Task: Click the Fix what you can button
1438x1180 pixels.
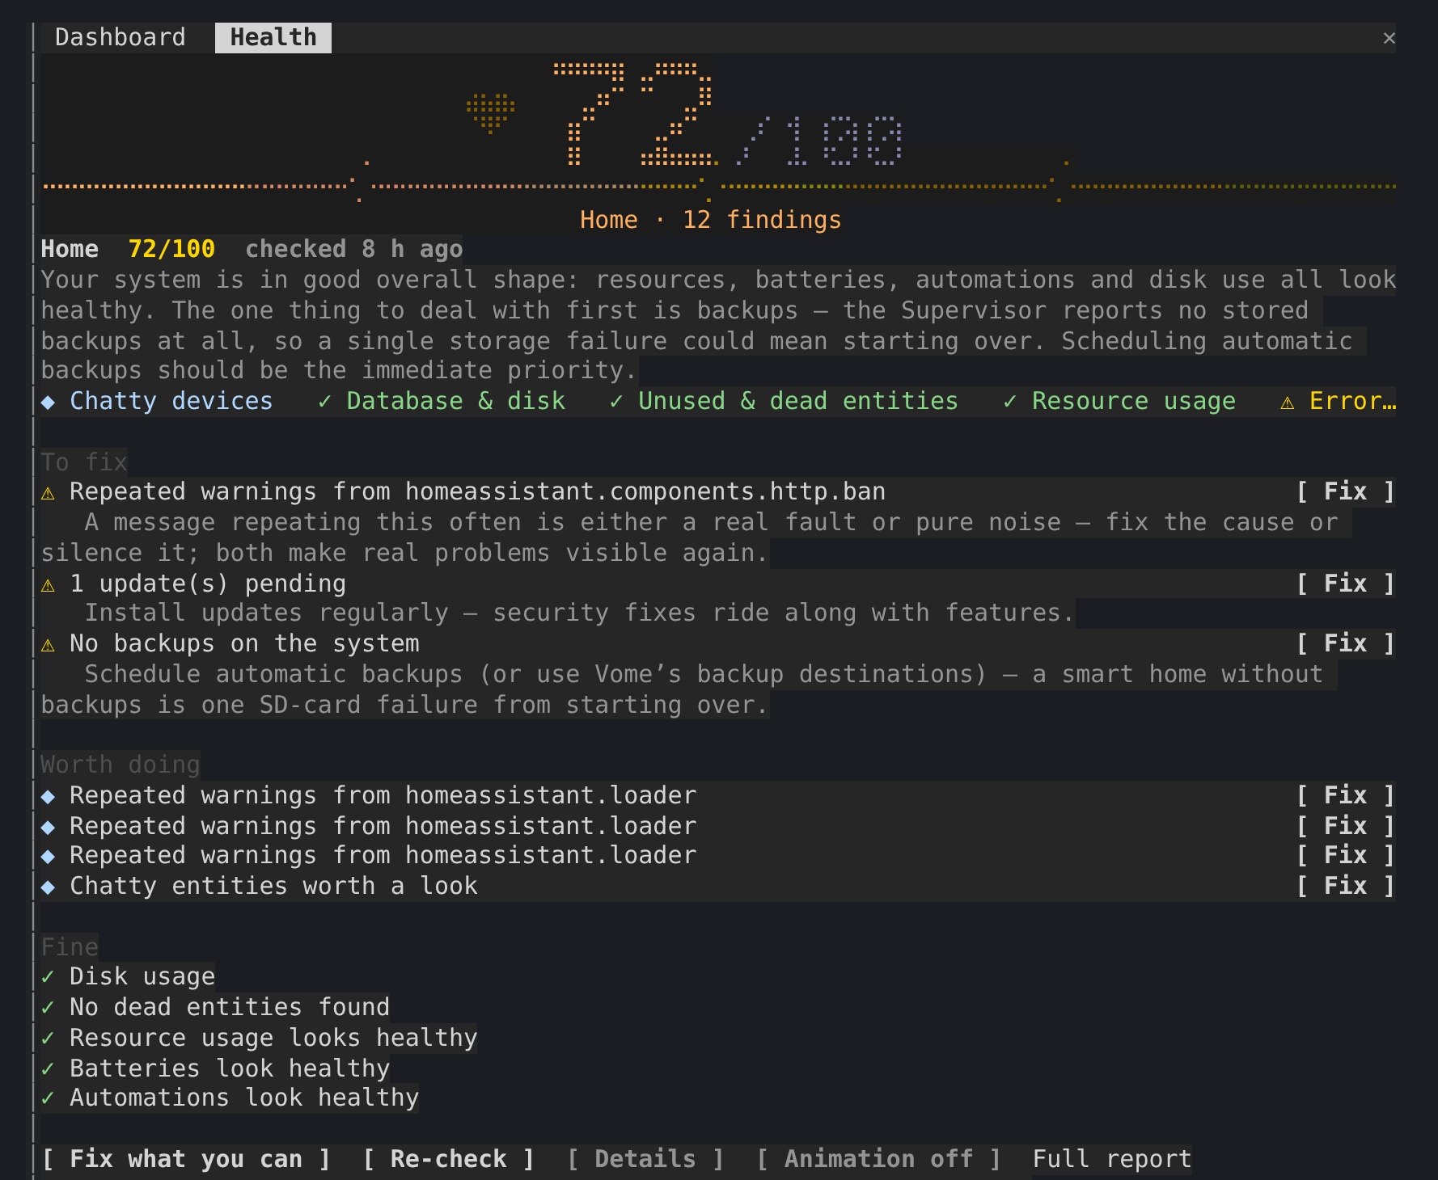Action: [186, 1159]
